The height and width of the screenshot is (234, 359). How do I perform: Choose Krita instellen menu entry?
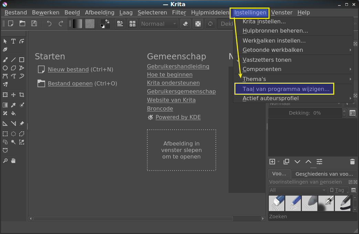click(x=293, y=22)
